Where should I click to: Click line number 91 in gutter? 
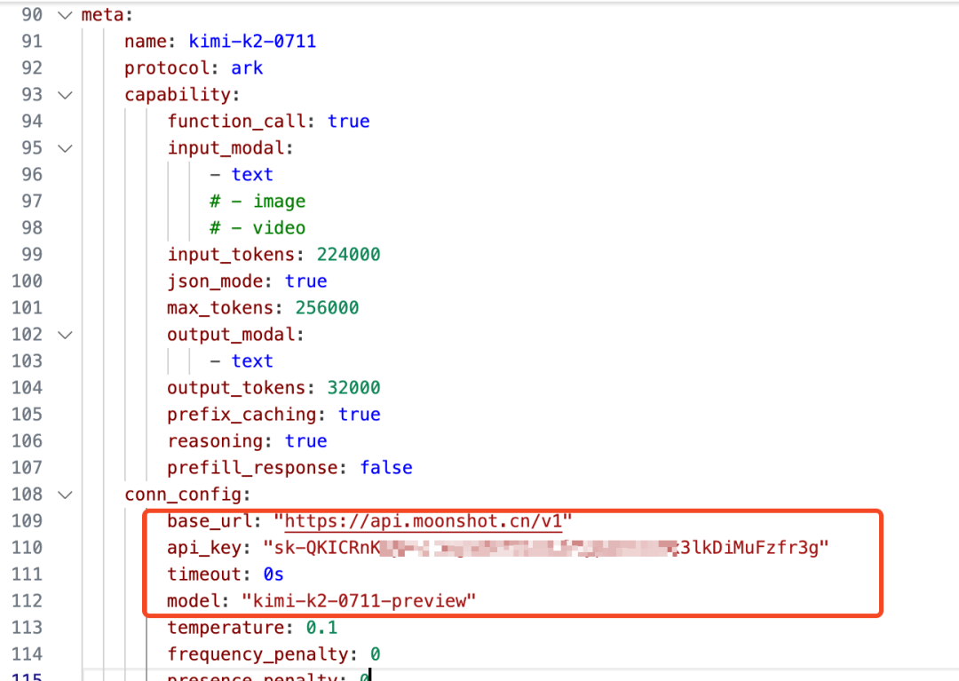point(31,42)
